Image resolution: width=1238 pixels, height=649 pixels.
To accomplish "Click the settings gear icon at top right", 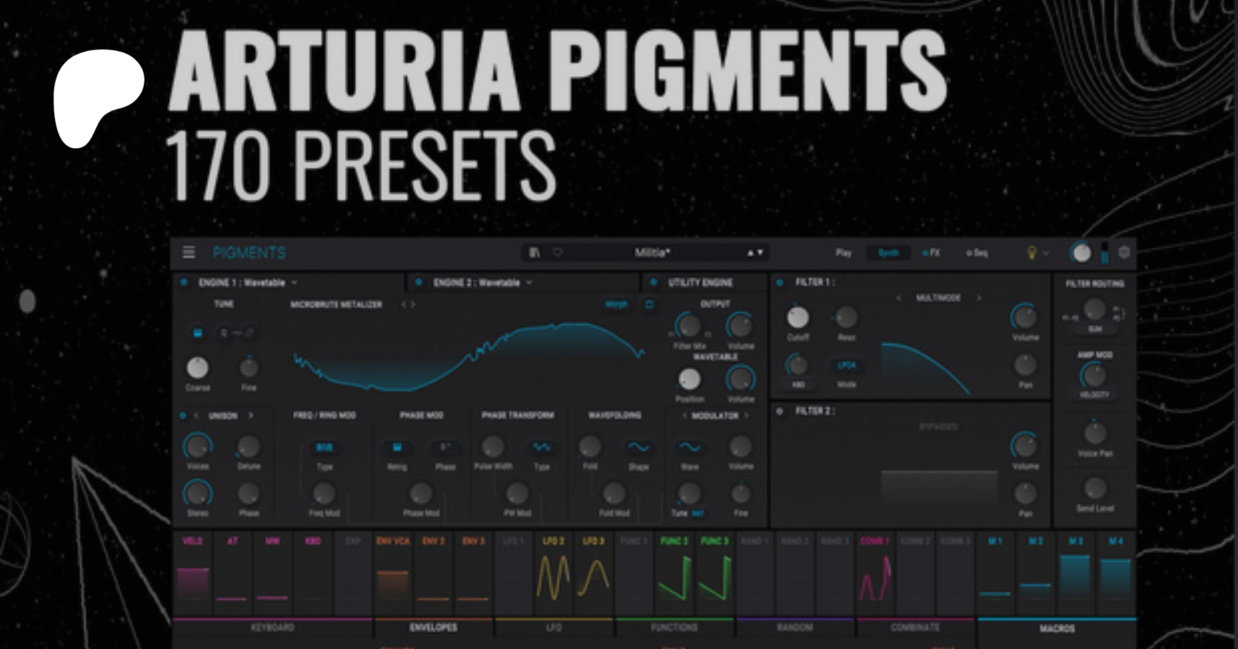I will coord(1124,253).
